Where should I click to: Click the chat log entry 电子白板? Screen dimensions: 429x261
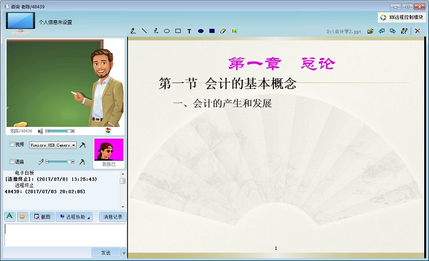point(24,173)
